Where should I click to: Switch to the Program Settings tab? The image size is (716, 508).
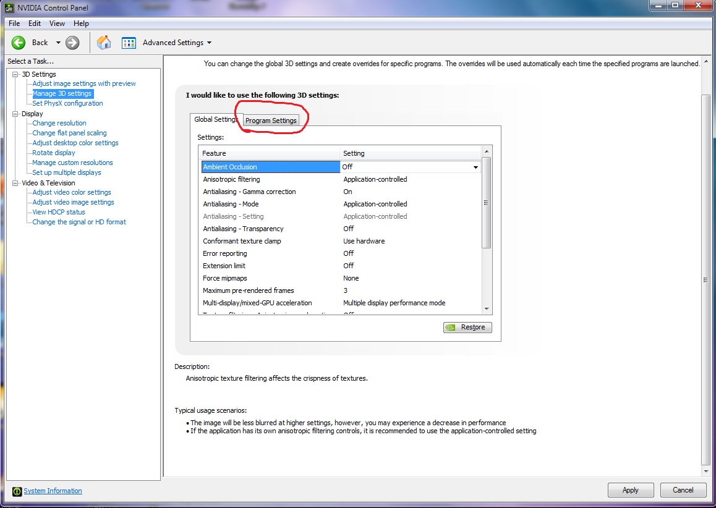coord(271,121)
